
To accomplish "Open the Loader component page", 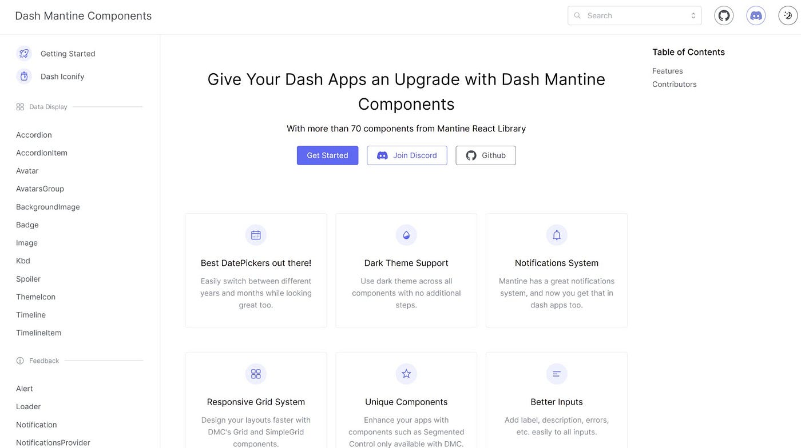I will pos(28,407).
